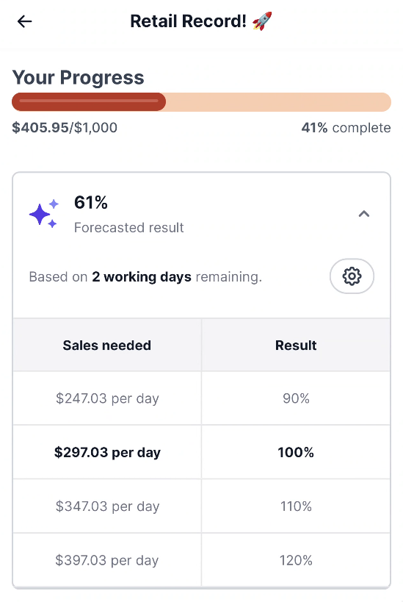The image size is (403, 602).
Task: Select the bold 100% result cell
Action: (x=296, y=452)
